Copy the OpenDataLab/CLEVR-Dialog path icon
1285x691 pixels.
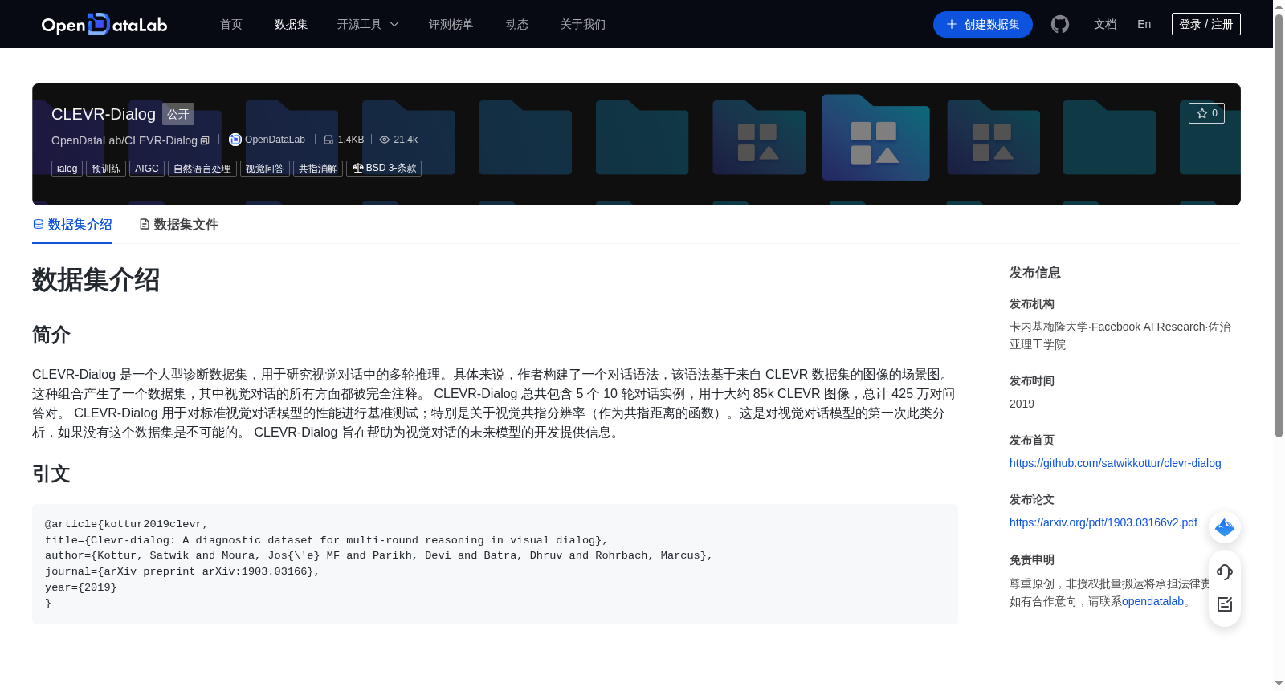tap(205, 140)
